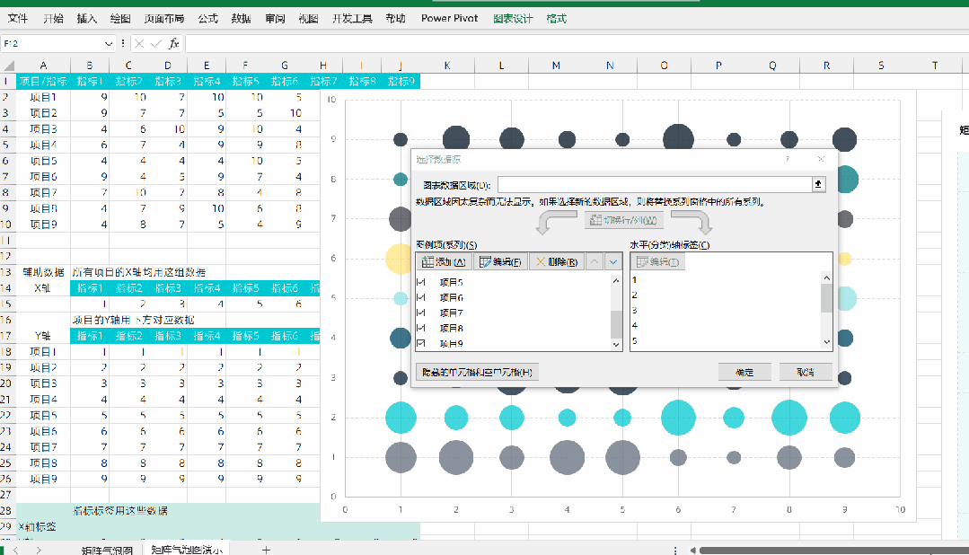
Task: Open the 文件 menu
Action: pos(17,18)
